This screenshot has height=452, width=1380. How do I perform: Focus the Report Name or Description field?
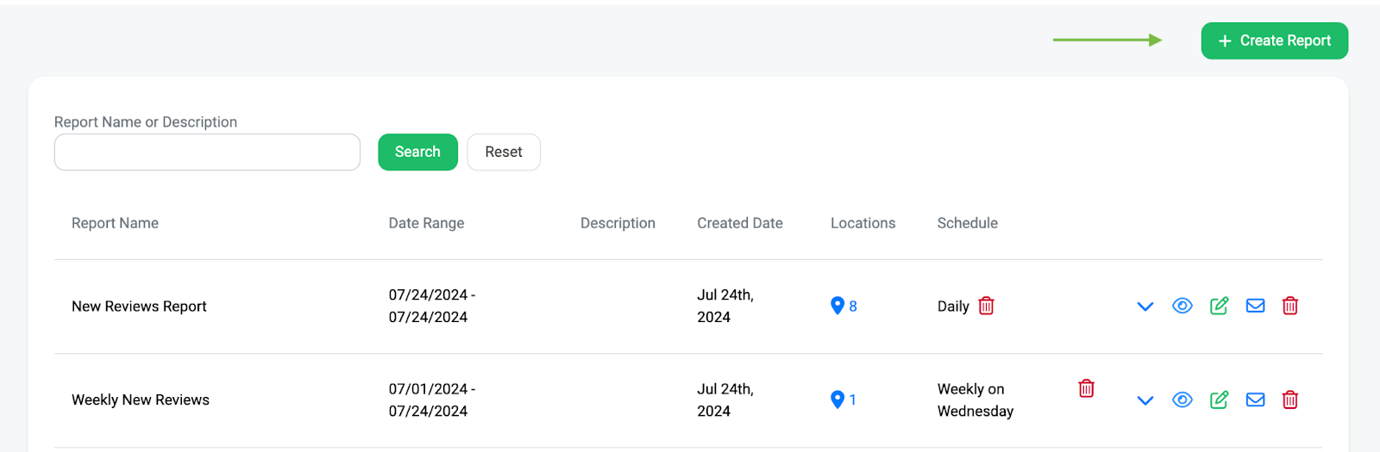207,152
